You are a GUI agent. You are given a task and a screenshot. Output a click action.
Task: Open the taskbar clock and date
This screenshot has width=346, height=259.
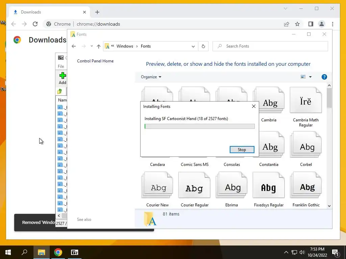(x=317, y=252)
